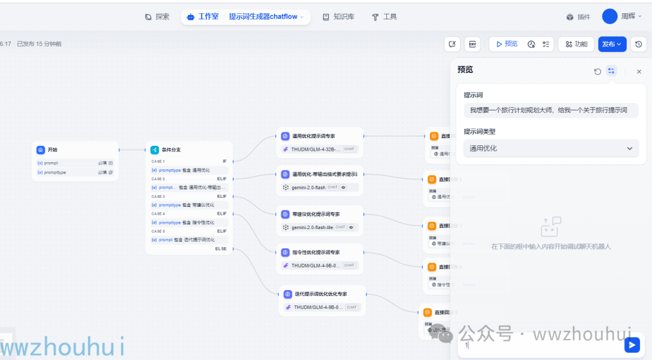Viewport: 652px width, 360px height.
Task: Open the 功能 features button
Action: coord(577,44)
